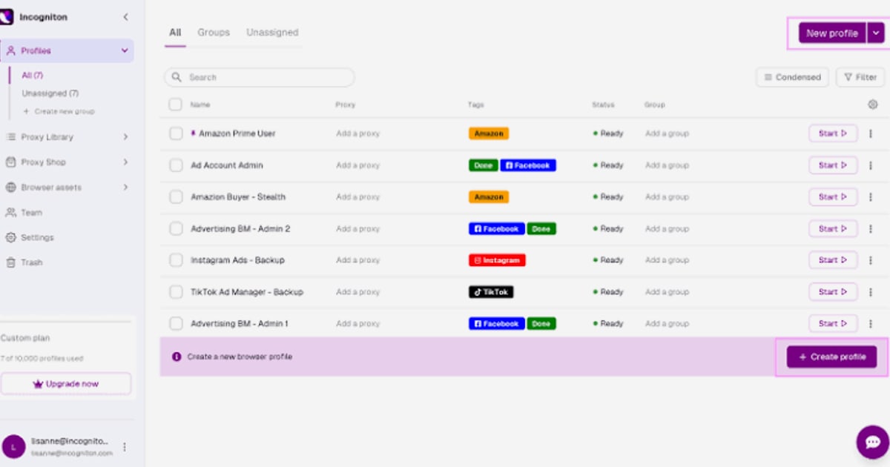
Task: Click the New profile button
Action: pyautogui.click(x=832, y=33)
